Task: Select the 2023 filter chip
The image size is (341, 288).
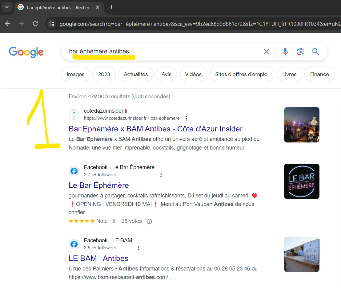Action: 104,74
